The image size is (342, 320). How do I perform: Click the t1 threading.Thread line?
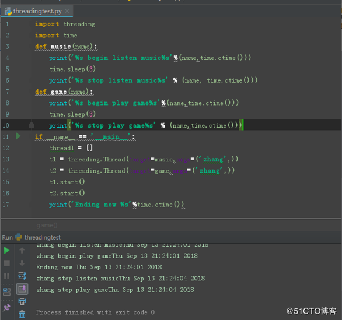tap(144, 159)
